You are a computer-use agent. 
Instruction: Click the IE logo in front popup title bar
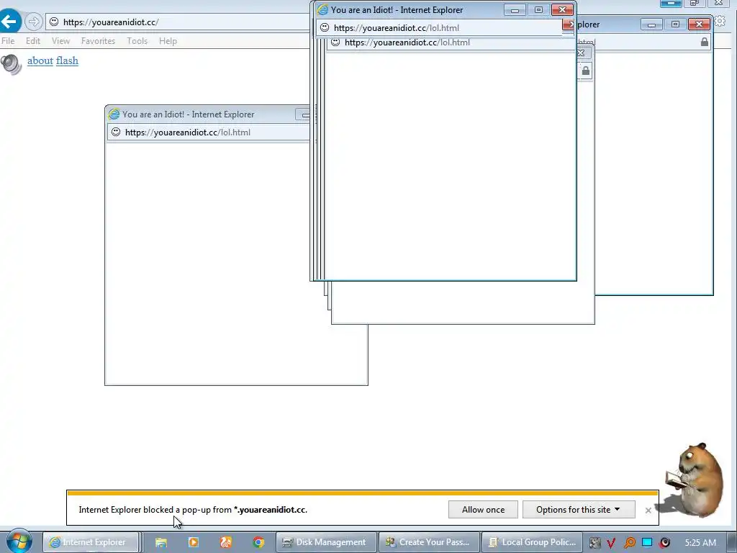click(x=322, y=10)
